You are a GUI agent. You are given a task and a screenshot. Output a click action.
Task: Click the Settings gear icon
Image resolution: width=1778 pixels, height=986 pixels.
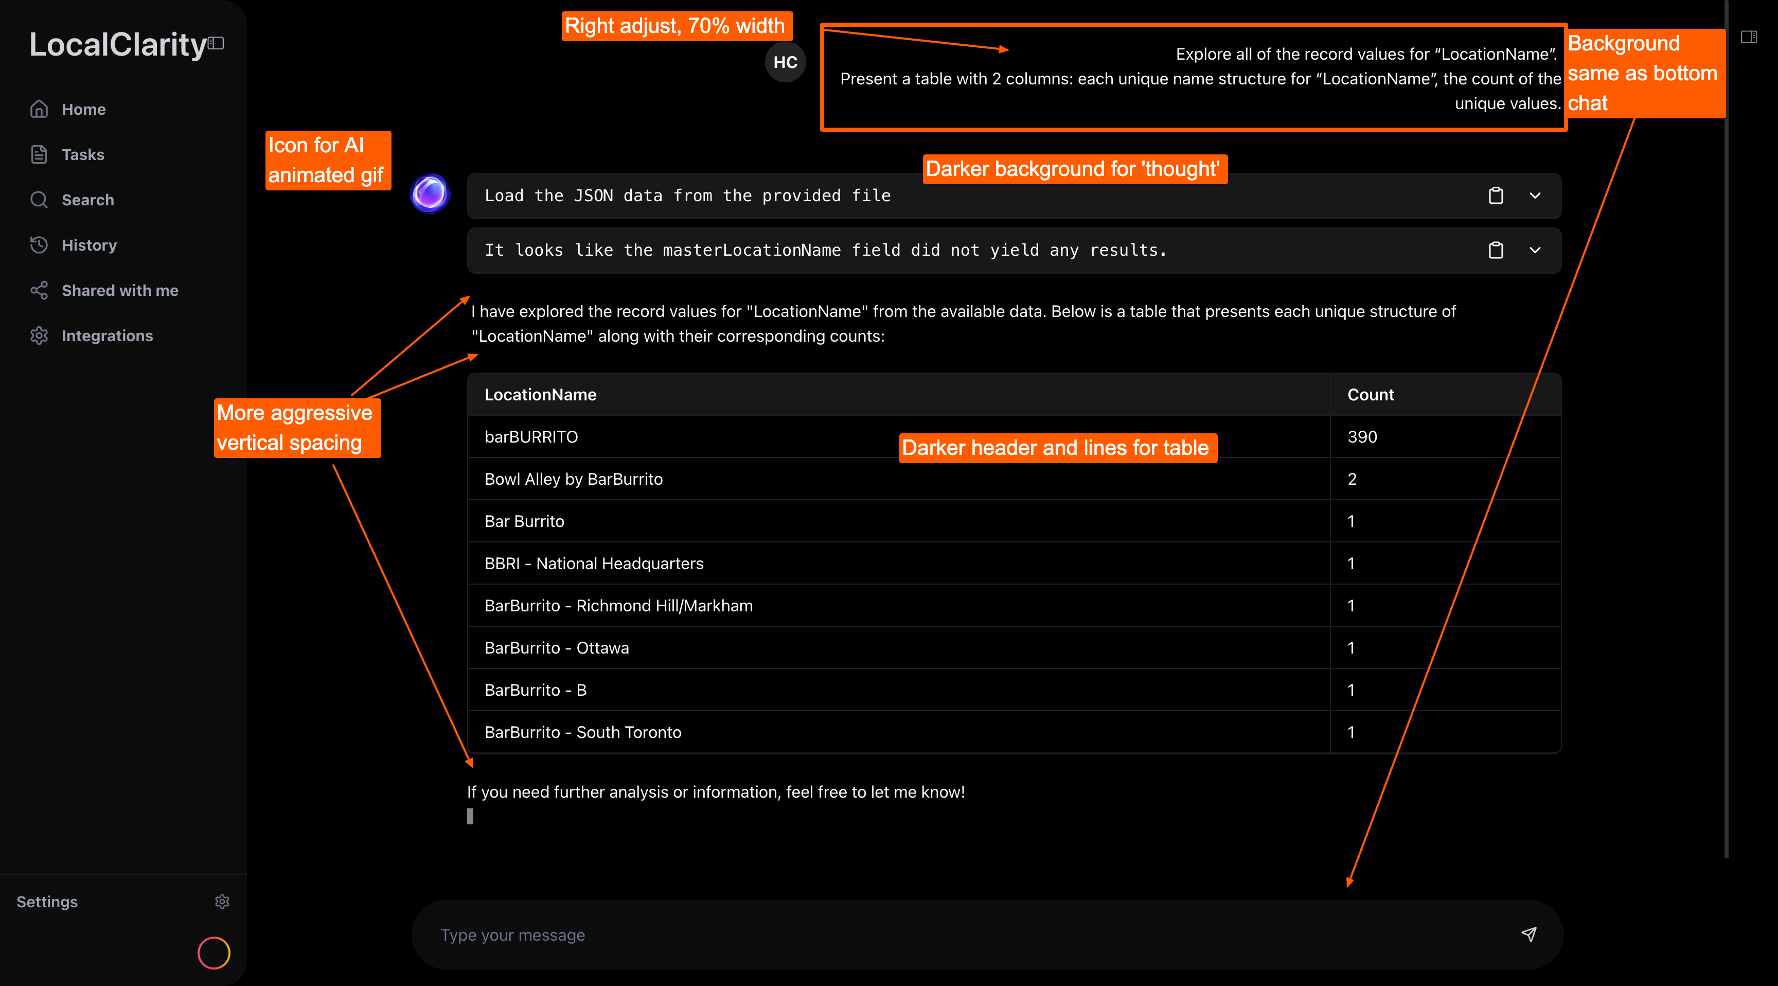[222, 901]
